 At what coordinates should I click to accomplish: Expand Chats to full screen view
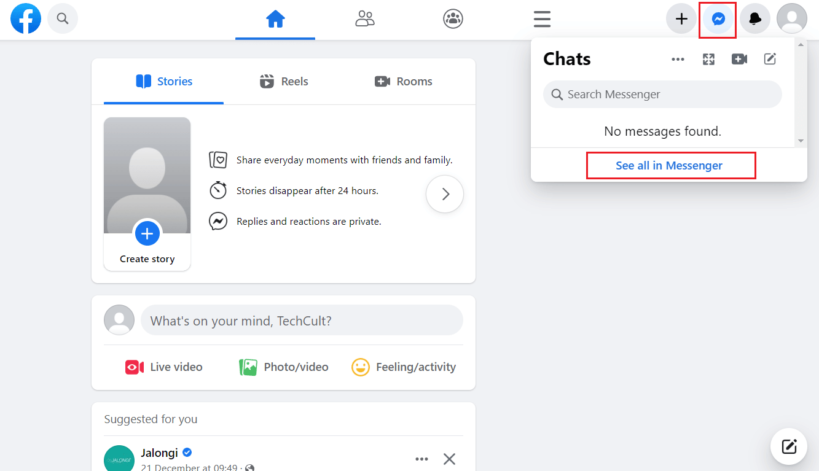click(708, 58)
